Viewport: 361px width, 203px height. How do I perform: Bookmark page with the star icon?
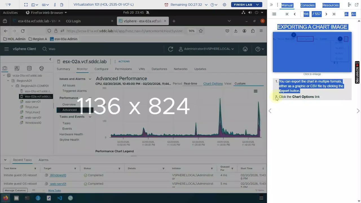pos(201,31)
